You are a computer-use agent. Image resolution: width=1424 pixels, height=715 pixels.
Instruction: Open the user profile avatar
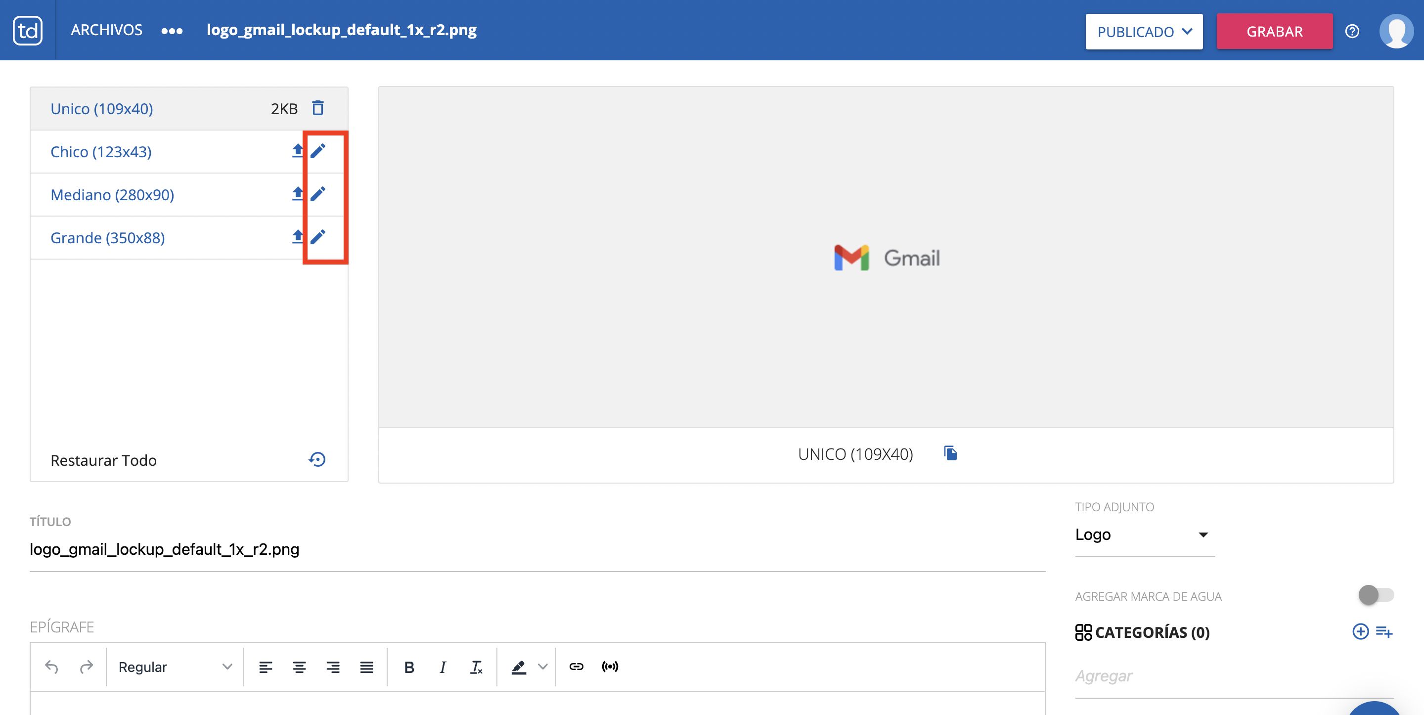click(1396, 31)
